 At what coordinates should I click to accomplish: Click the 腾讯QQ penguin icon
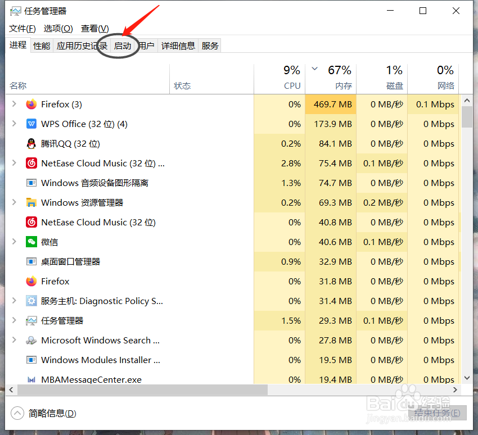point(32,143)
